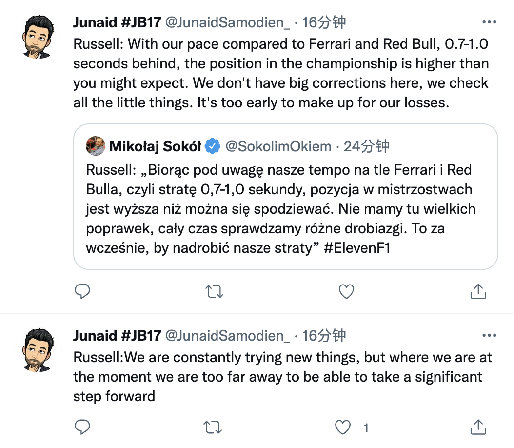Open more options on second tweet
Image resolution: width=514 pixels, height=448 pixels.
(489, 336)
